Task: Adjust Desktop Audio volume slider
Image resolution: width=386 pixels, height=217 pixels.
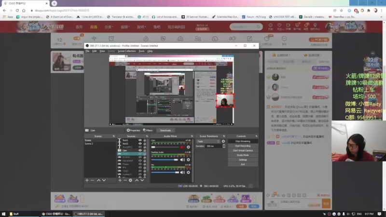Action: coord(165,160)
